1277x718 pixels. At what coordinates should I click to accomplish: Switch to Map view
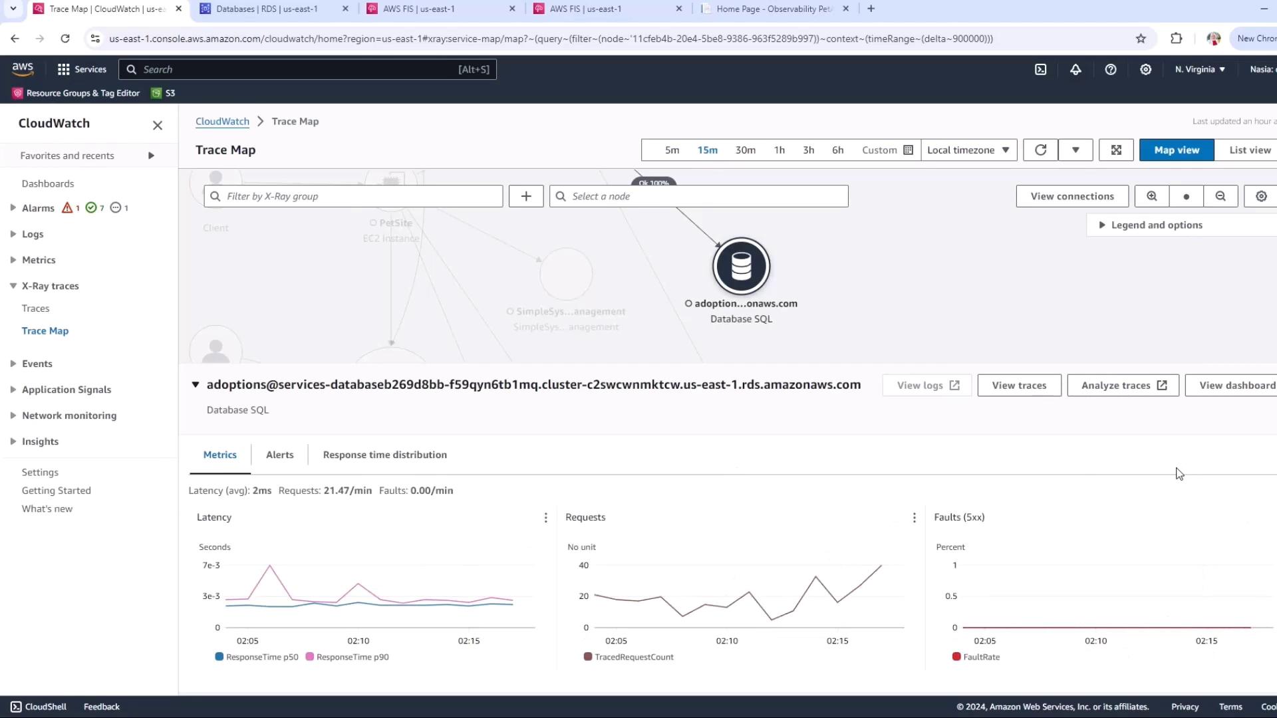pyautogui.click(x=1176, y=150)
